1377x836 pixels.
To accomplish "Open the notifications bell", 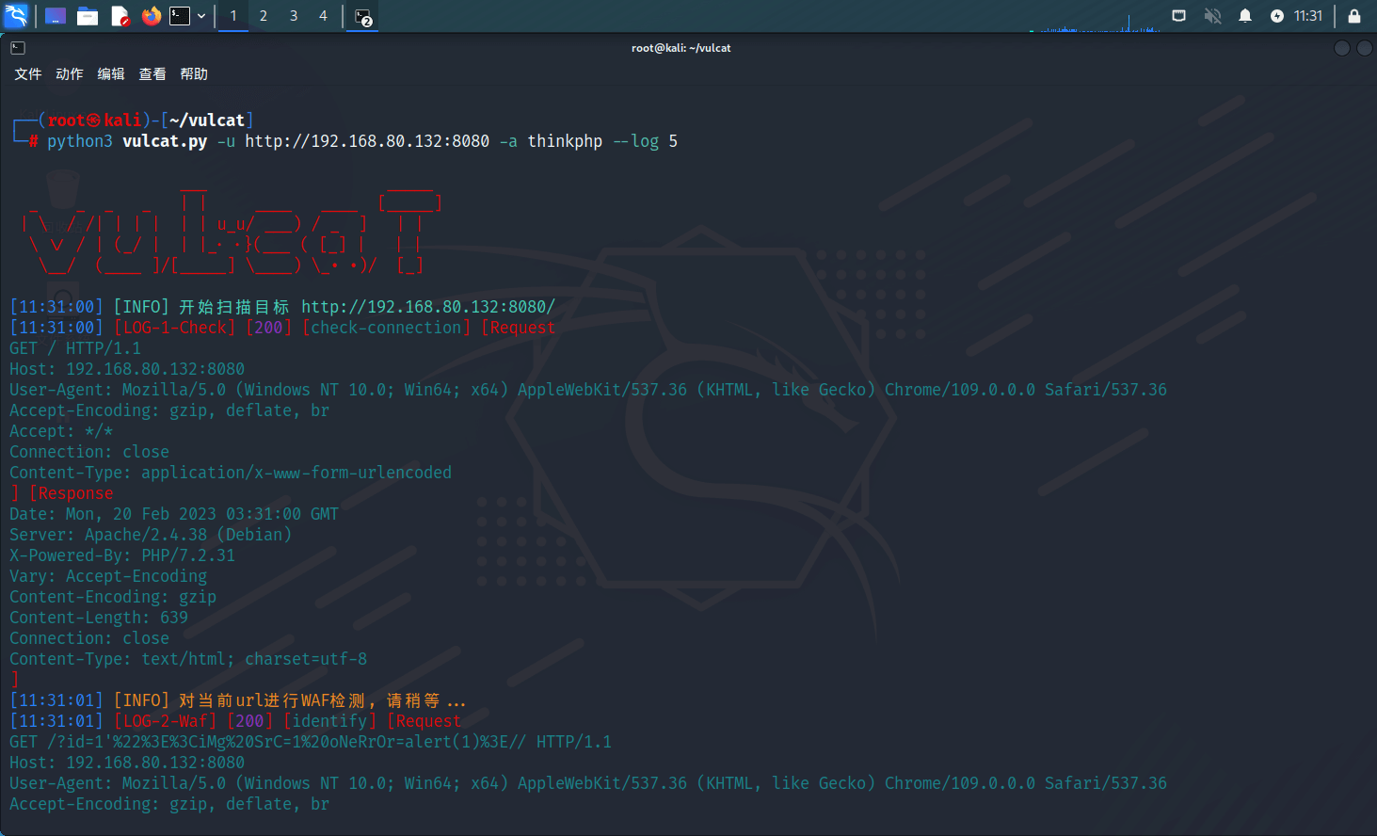I will pyautogui.click(x=1245, y=16).
